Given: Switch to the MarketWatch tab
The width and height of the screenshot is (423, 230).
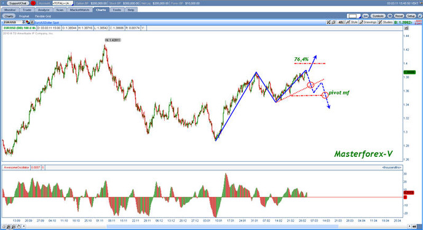Looking at the screenshot, I should click(79, 10).
